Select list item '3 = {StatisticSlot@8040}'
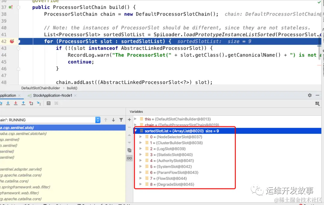 (227, 155)
